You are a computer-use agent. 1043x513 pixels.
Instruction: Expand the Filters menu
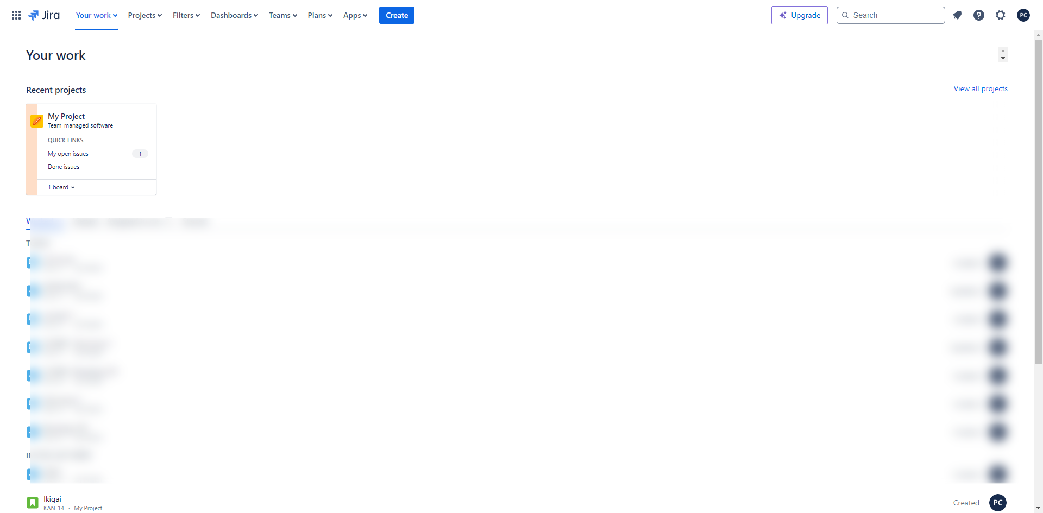pos(186,15)
